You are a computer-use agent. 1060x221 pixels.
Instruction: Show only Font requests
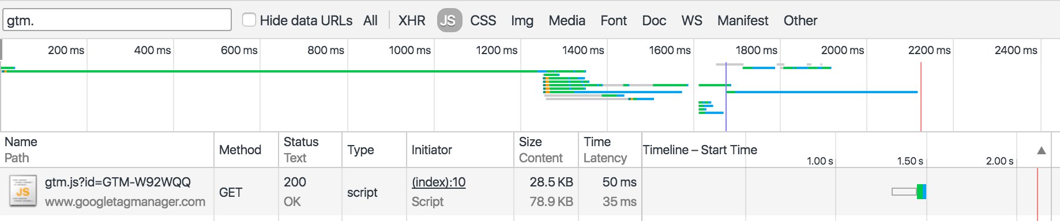click(x=614, y=21)
